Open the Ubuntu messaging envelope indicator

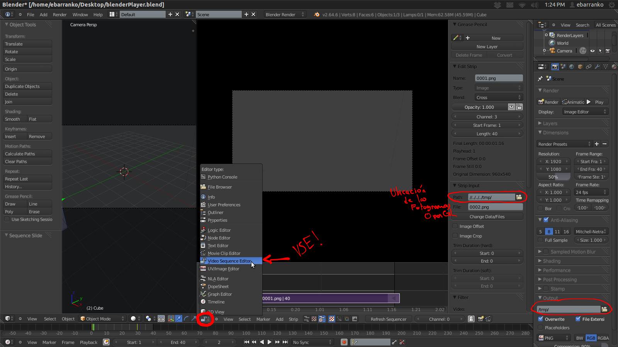510,5
